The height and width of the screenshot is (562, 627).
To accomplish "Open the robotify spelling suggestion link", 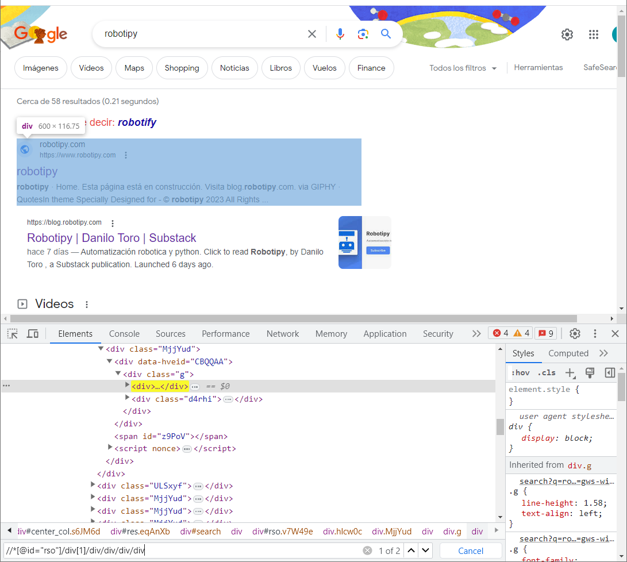I will coord(137,122).
